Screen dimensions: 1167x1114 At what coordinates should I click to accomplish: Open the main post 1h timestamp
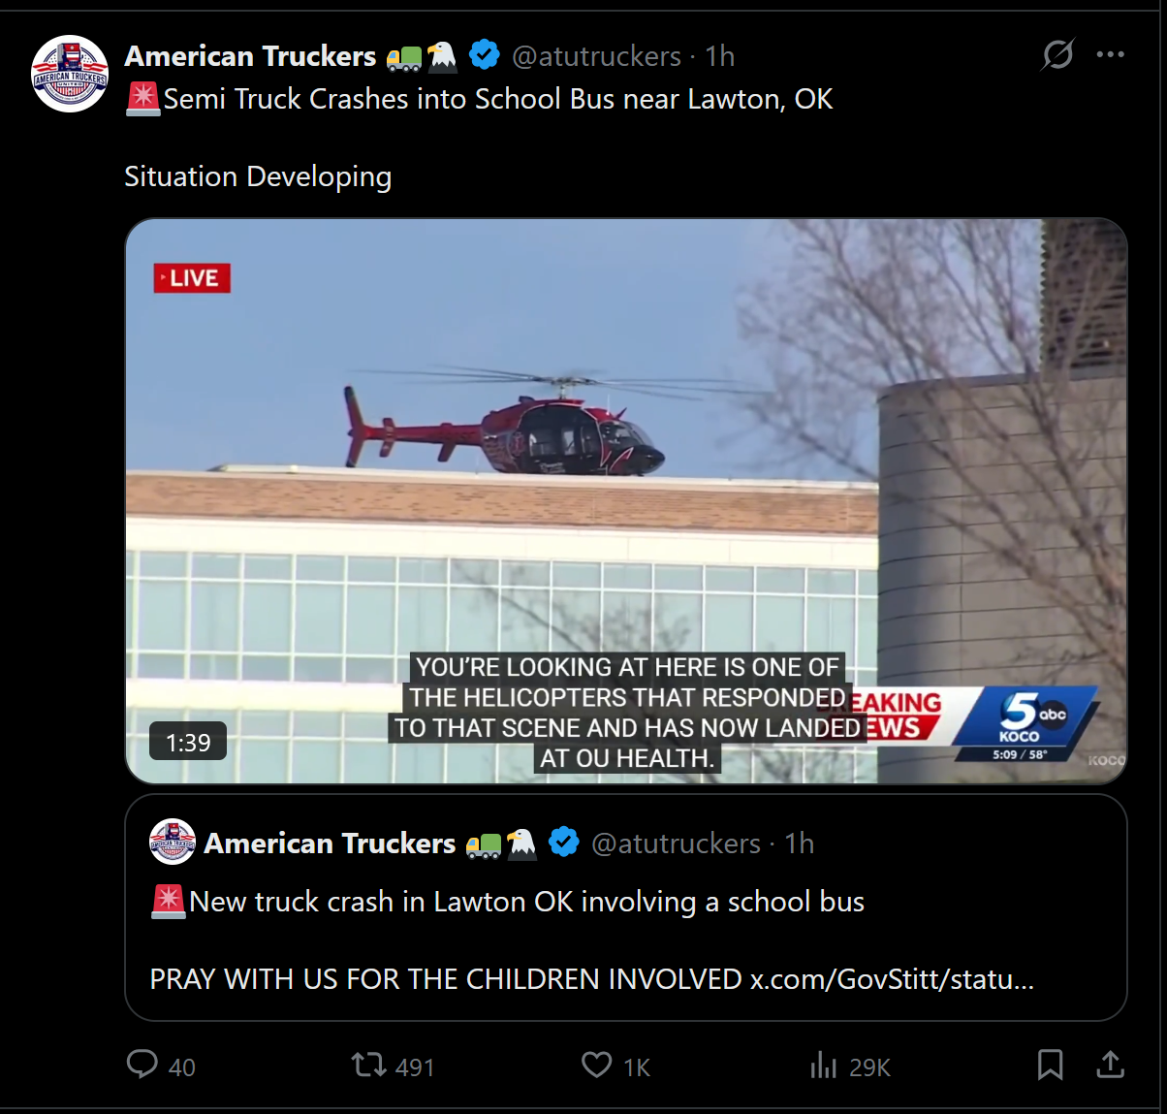pyautogui.click(x=720, y=56)
